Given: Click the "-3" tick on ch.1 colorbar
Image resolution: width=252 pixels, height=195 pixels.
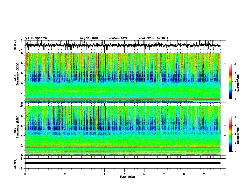Looking at the screenshot, I should pos(234,64).
